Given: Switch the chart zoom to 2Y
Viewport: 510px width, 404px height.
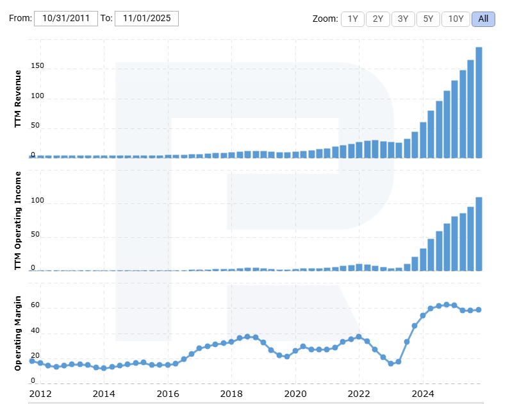Looking at the screenshot, I should pyautogui.click(x=378, y=19).
